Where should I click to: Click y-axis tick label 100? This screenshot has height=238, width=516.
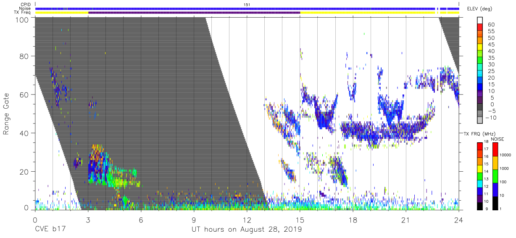[22, 19]
